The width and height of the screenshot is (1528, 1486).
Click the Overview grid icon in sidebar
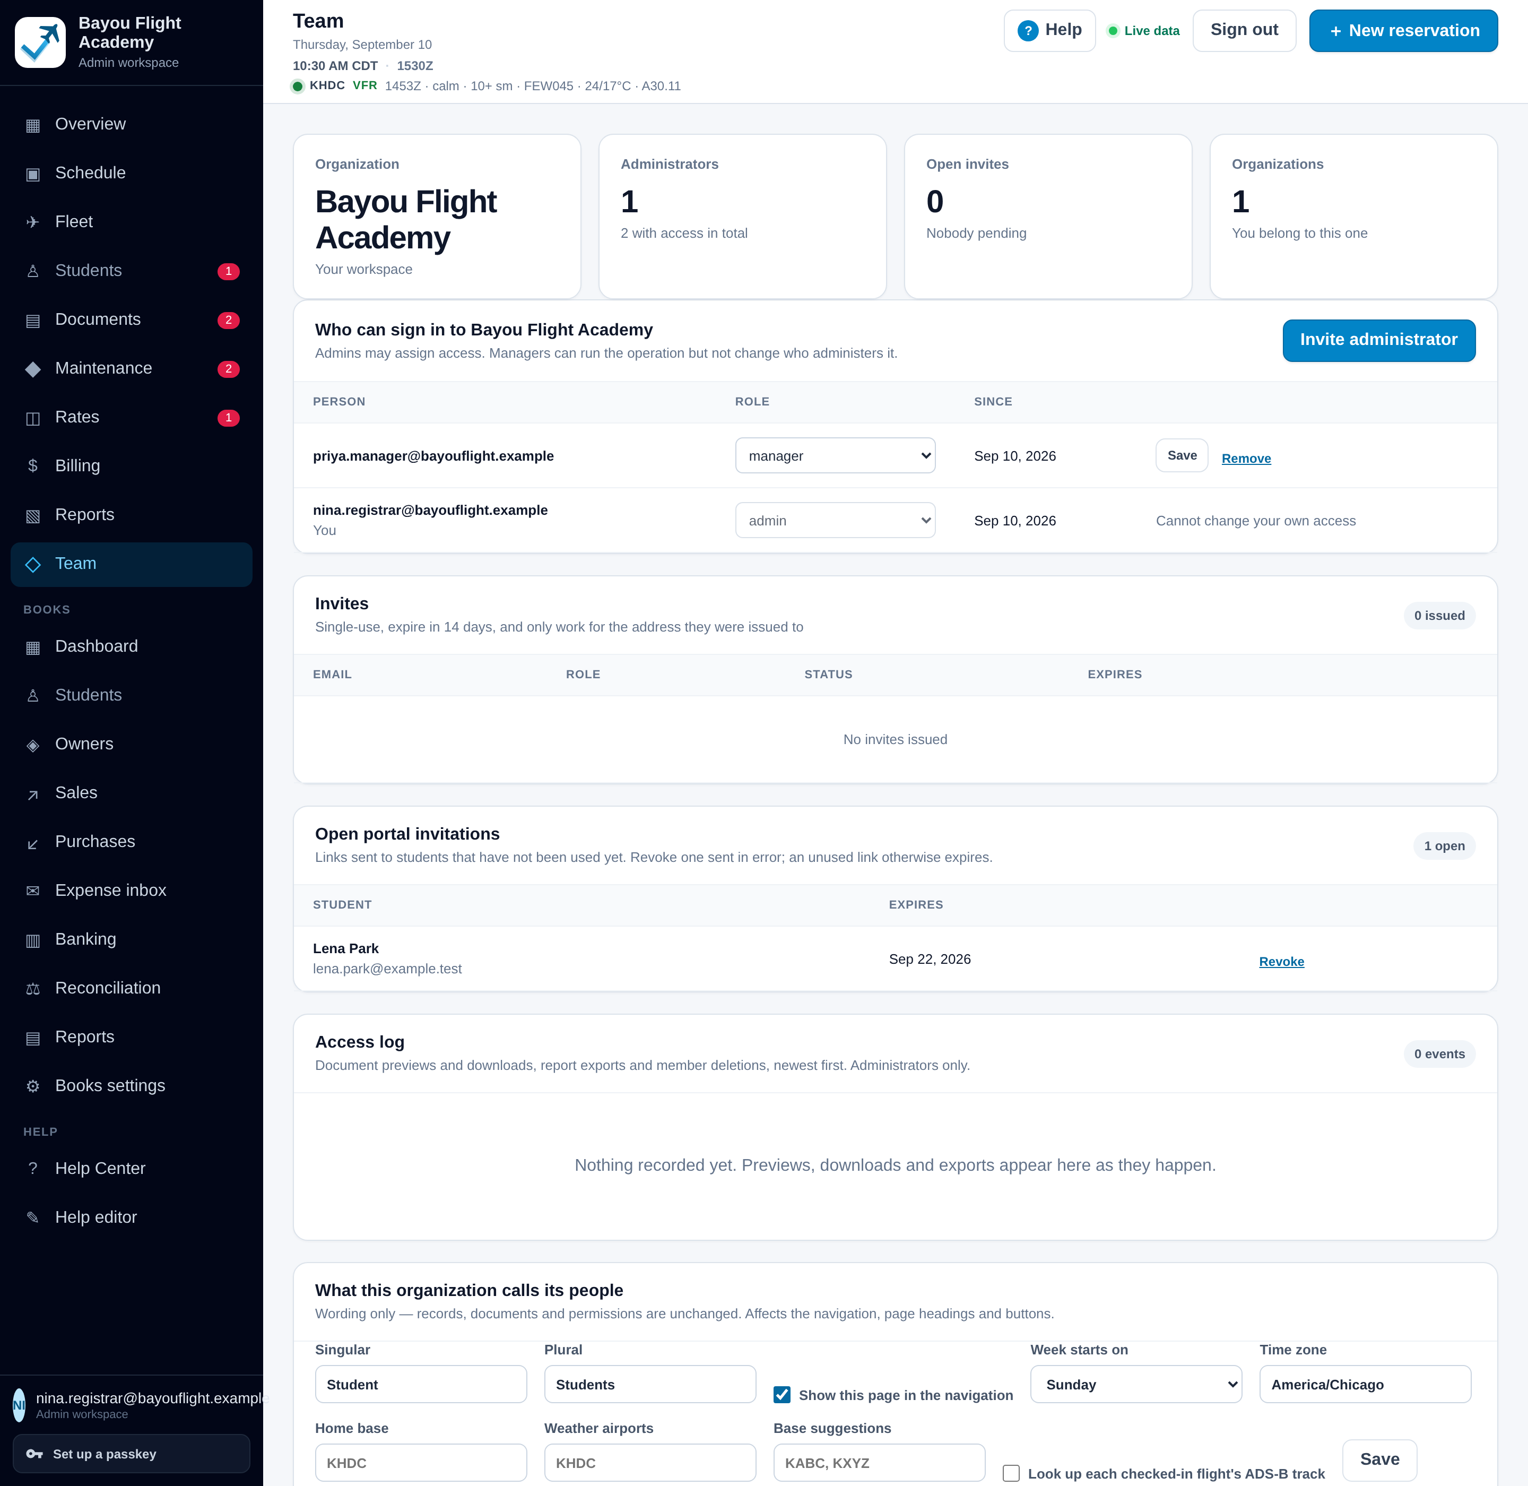pos(33,125)
